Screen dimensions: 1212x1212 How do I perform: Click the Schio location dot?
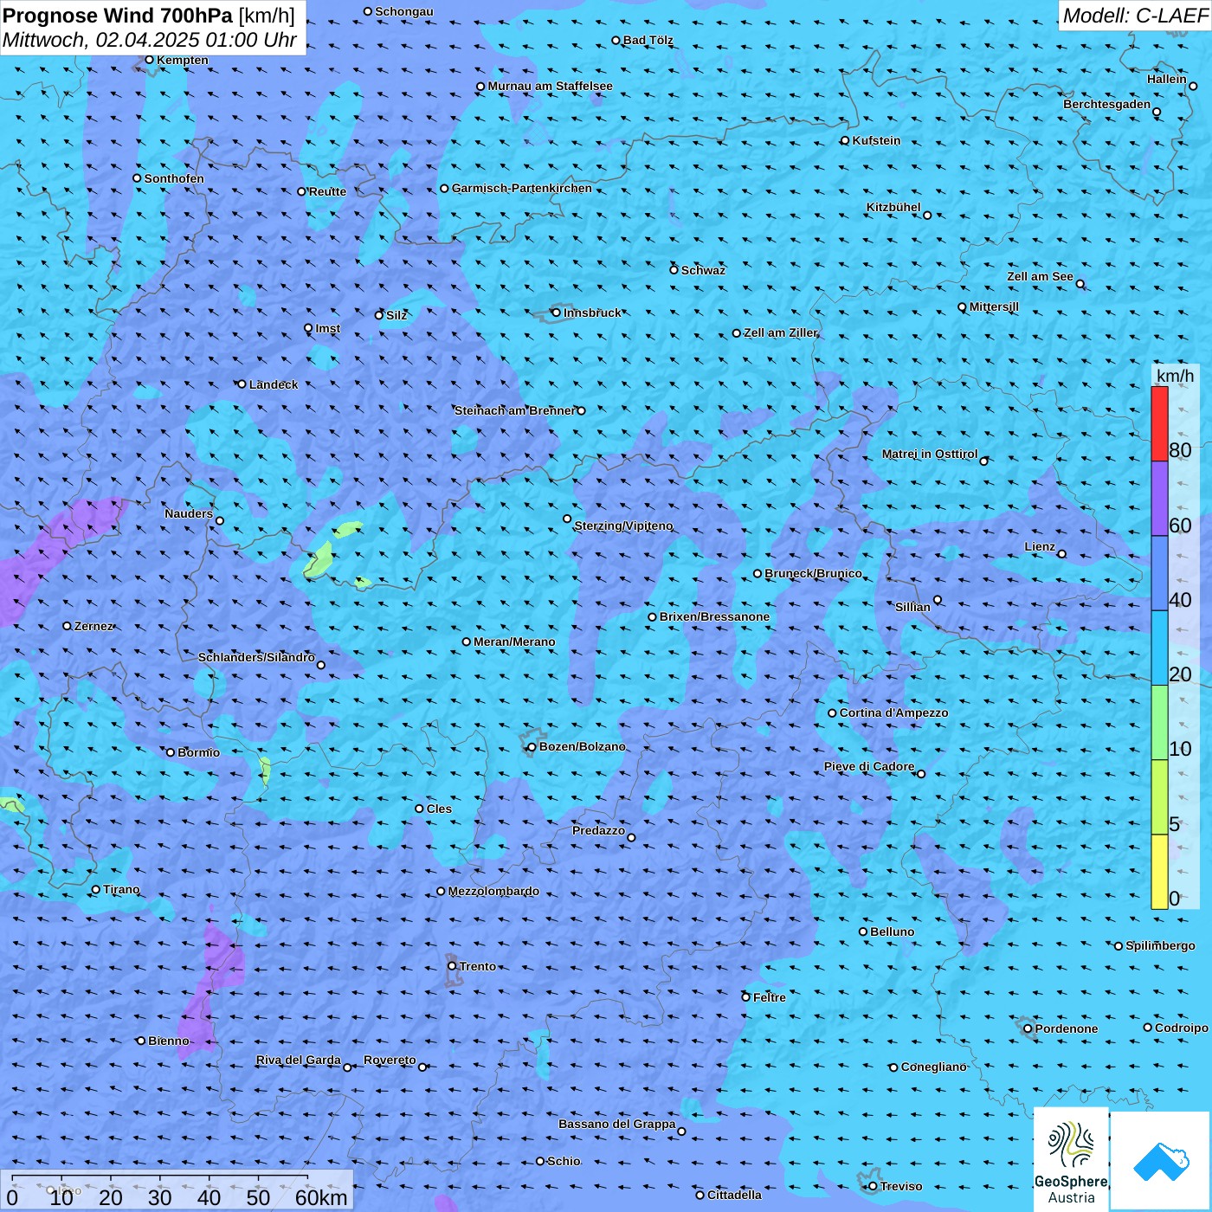[540, 1161]
